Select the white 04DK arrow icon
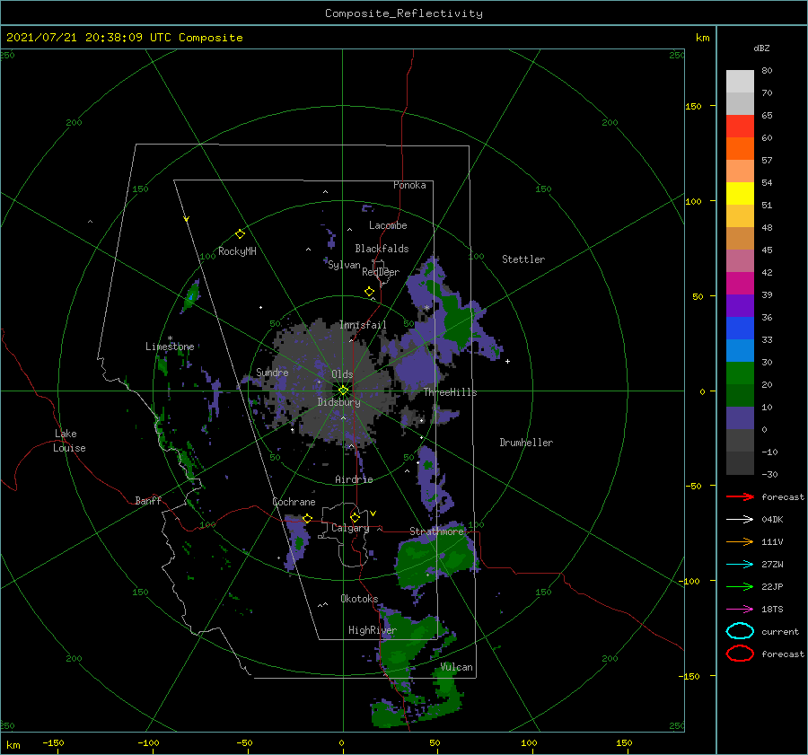This screenshot has height=755, width=808. pyautogui.click(x=740, y=520)
